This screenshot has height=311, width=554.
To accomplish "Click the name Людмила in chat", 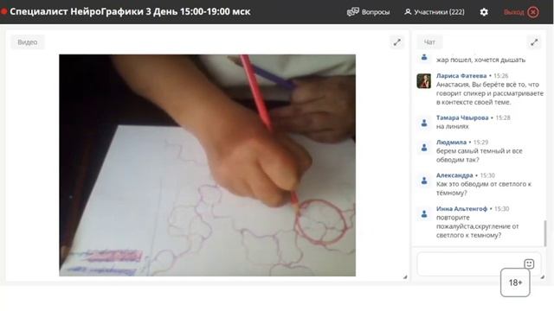I will [451, 142].
